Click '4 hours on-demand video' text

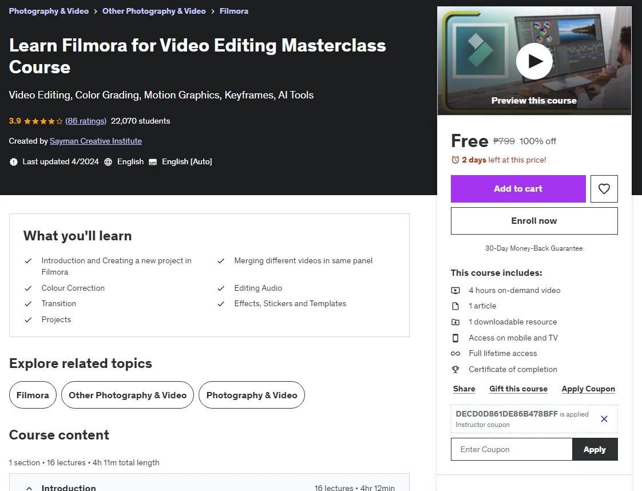[x=514, y=290]
